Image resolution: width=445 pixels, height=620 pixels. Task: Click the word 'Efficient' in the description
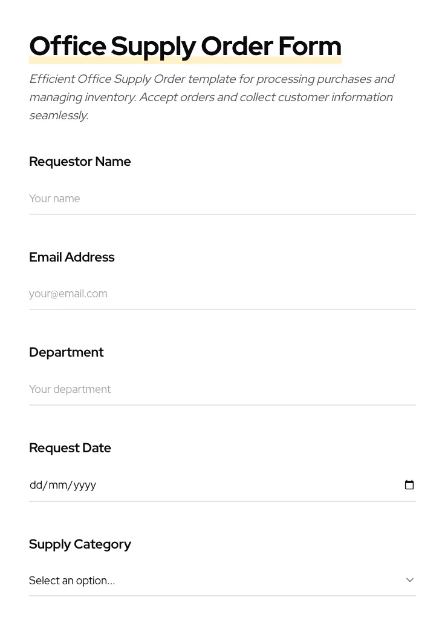coord(52,79)
